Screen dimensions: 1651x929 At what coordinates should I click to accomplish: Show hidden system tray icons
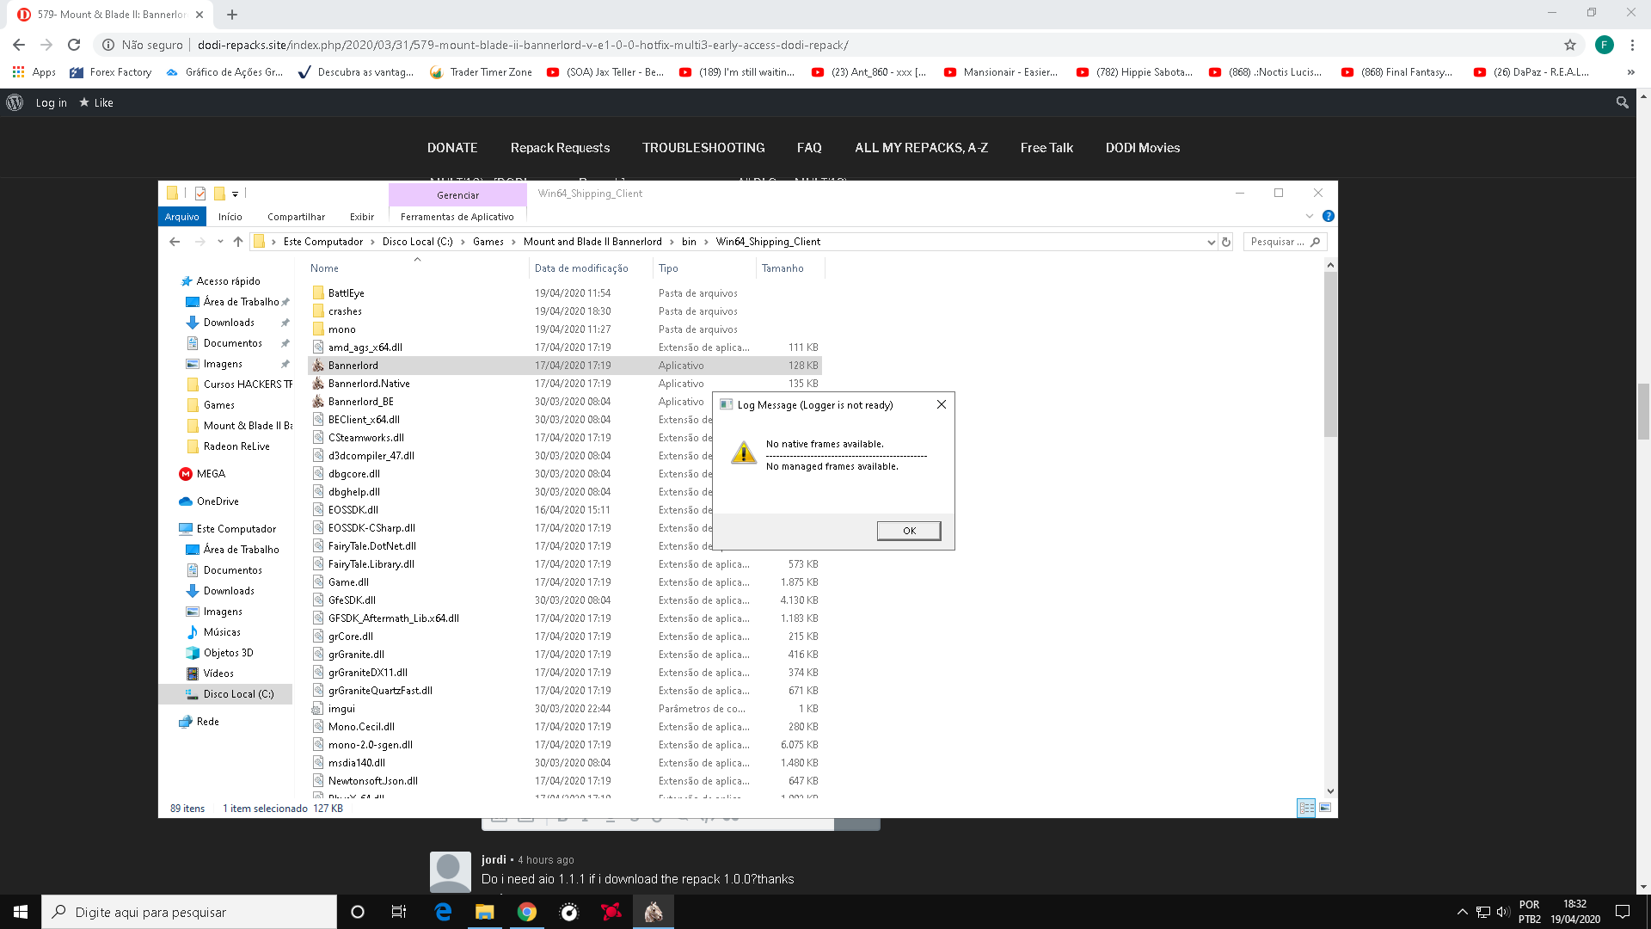tap(1462, 912)
